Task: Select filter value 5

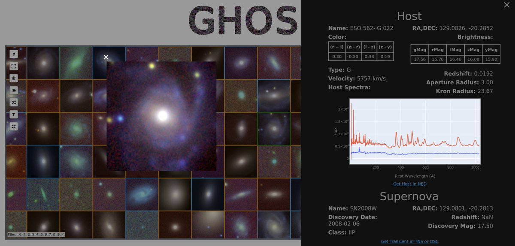Action: (42, 234)
